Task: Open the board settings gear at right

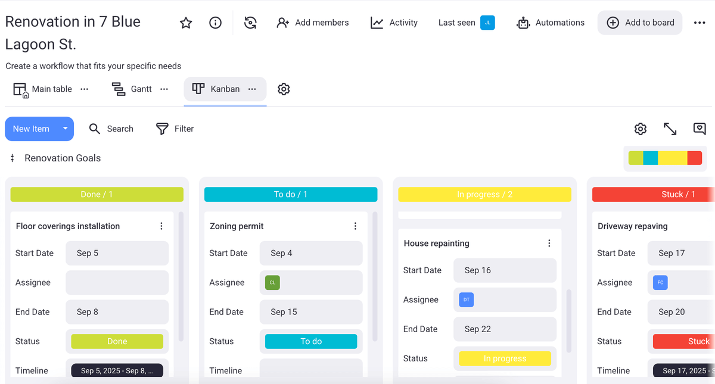Action: [x=641, y=129]
